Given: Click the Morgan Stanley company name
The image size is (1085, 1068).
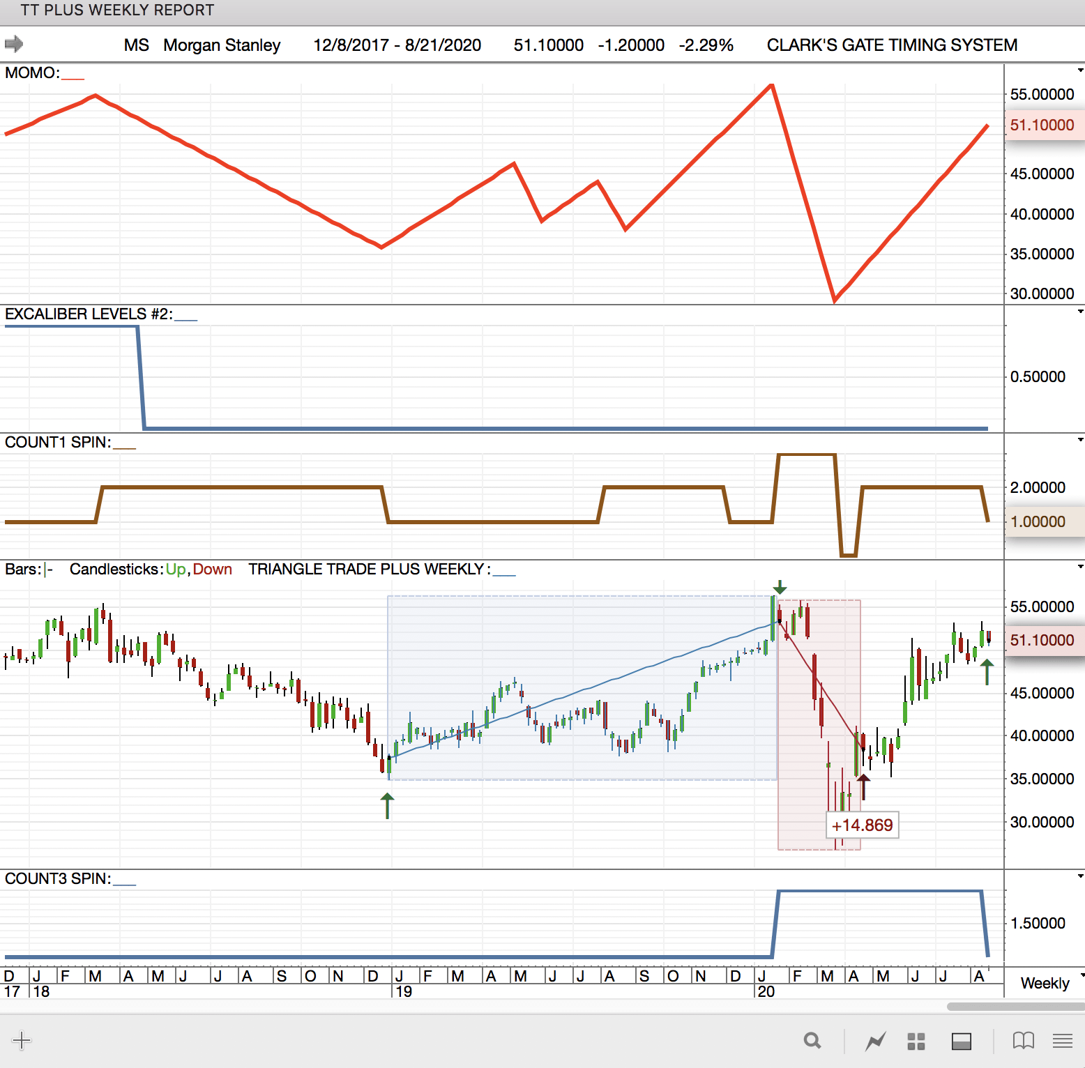Looking at the screenshot, I should click(x=222, y=45).
